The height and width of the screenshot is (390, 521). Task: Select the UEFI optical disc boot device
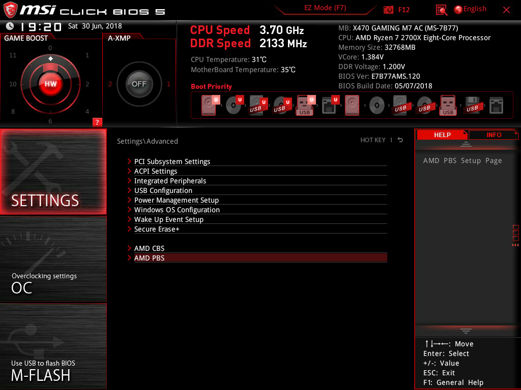(x=234, y=106)
